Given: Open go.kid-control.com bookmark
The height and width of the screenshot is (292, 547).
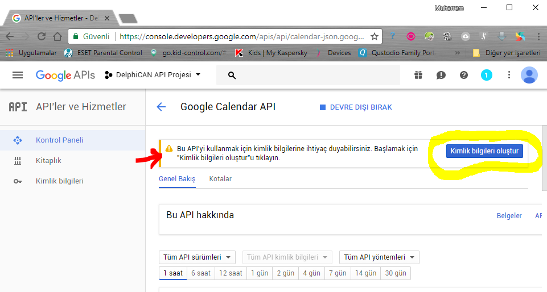Looking at the screenshot, I should pyautogui.click(x=188, y=53).
